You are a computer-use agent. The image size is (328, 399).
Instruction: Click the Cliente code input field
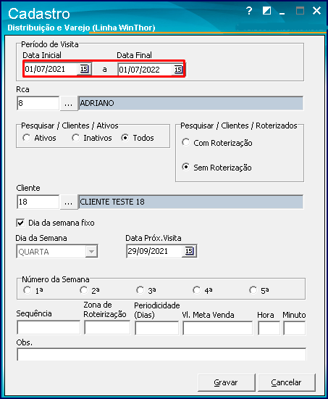(x=38, y=202)
